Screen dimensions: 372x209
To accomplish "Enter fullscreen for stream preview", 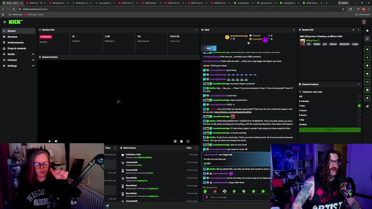I will 188,141.
